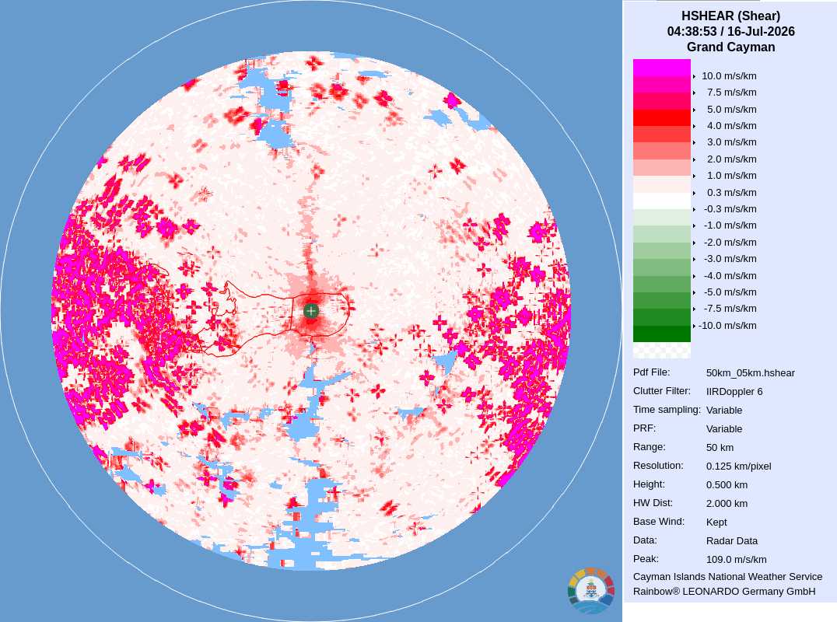Click the arrow marker beside -10.0 m/s/km
The image size is (837, 622).
point(694,326)
